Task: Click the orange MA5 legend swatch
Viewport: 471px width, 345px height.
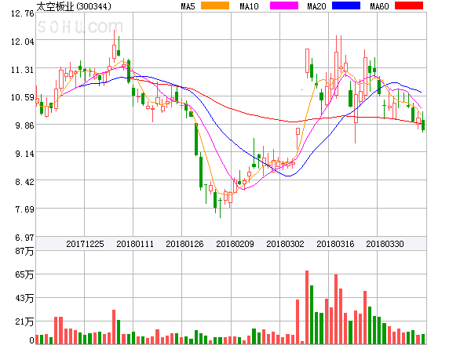Action: coord(215,5)
